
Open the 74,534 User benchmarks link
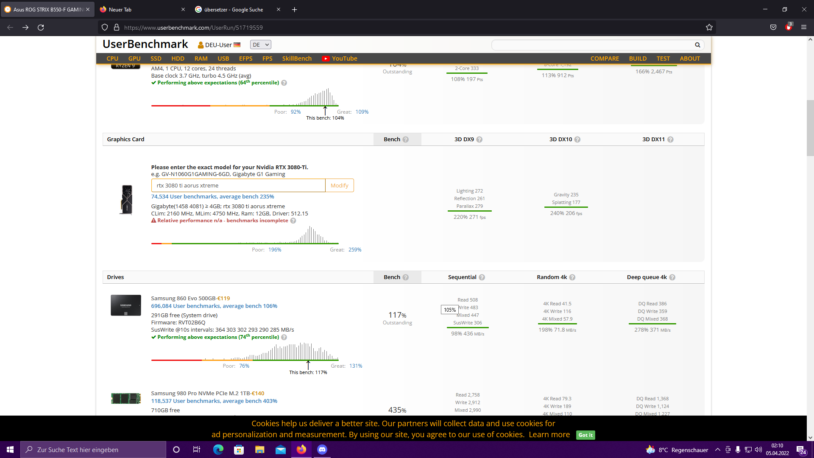coord(212,197)
